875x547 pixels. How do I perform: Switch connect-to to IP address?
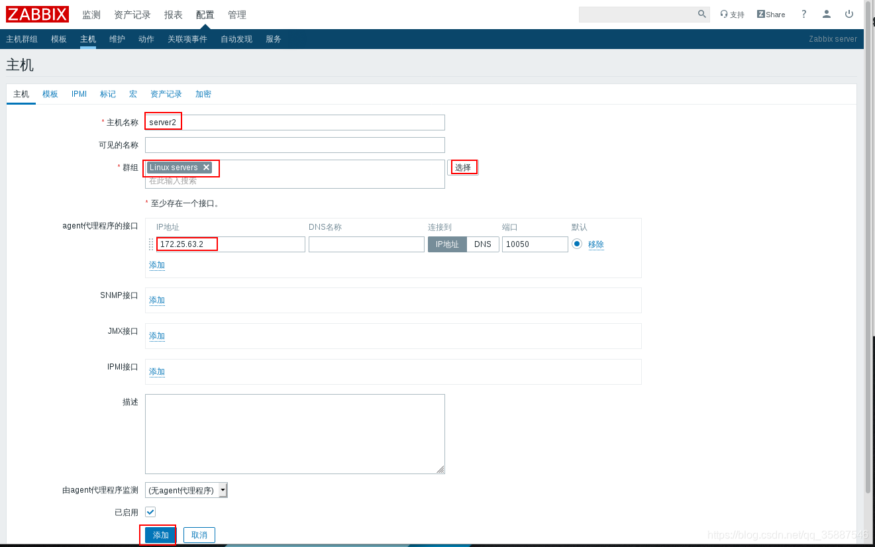click(447, 244)
